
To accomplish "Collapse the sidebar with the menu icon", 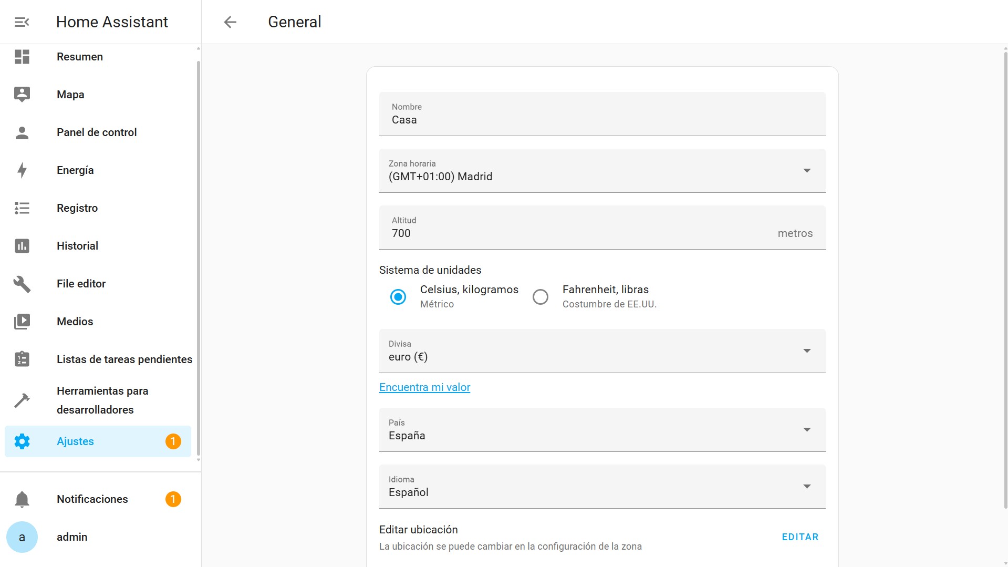I will pos(22,22).
